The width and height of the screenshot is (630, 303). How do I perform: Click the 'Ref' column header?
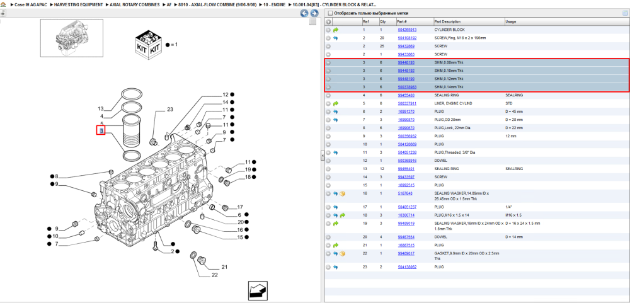tap(365, 21)
